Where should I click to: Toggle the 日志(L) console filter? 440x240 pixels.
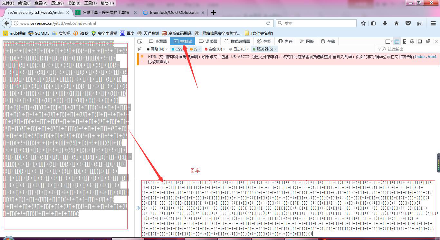coord(237,49)
